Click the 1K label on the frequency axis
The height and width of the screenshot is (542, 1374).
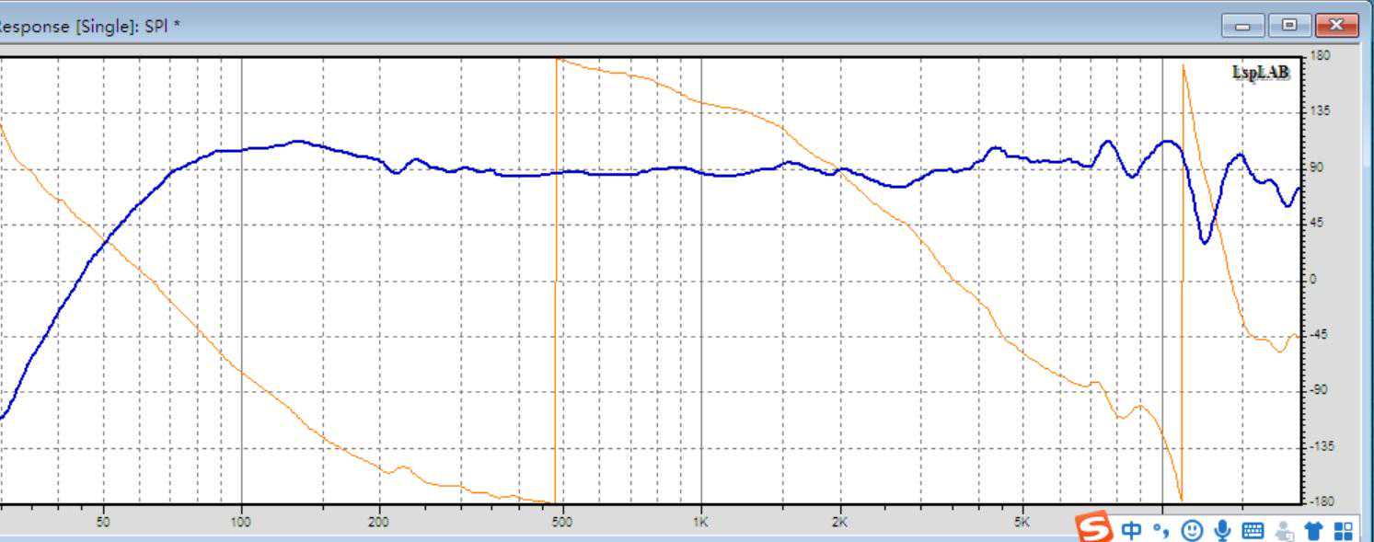pos(700,522)
